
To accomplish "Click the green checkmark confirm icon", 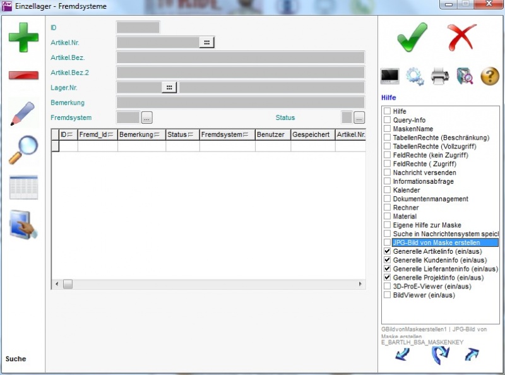I will point(412,38).
